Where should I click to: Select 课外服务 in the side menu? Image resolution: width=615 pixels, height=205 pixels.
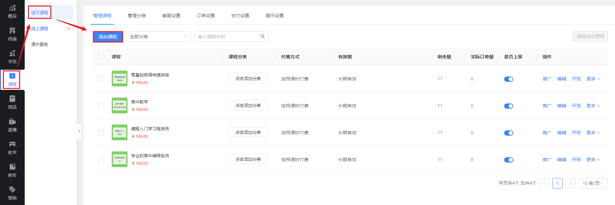click(x=40, y=44)
